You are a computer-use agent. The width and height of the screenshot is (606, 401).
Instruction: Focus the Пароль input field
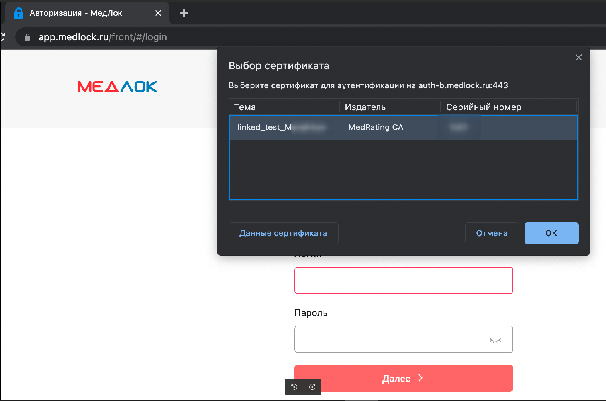tap(403, 339)
